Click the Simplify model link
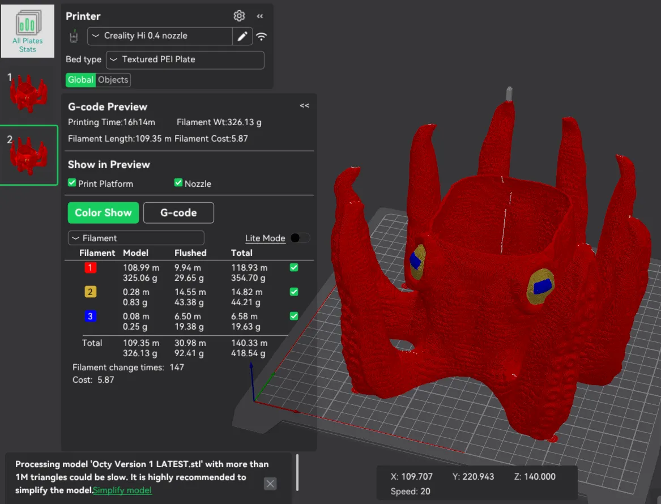 [x=122, y=490]
